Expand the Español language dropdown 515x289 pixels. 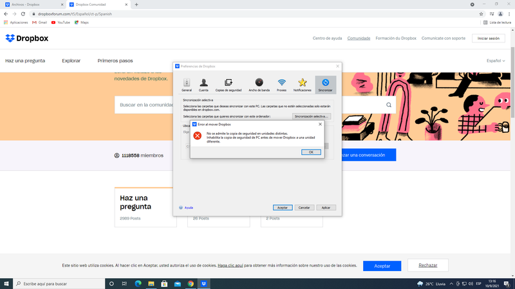coord(496,60)
